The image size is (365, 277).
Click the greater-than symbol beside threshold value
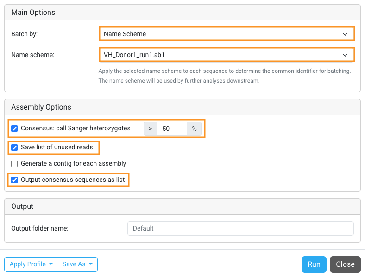pos(151,129)
